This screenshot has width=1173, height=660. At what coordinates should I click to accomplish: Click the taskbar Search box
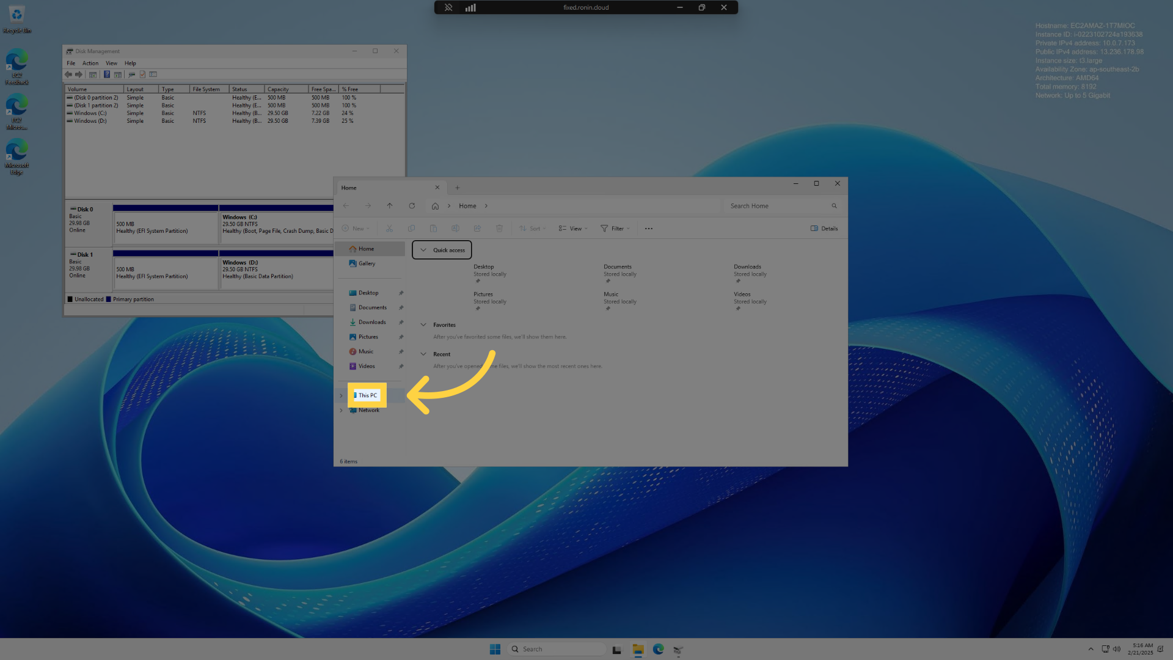pyautogui.click(x=557, y=649)
